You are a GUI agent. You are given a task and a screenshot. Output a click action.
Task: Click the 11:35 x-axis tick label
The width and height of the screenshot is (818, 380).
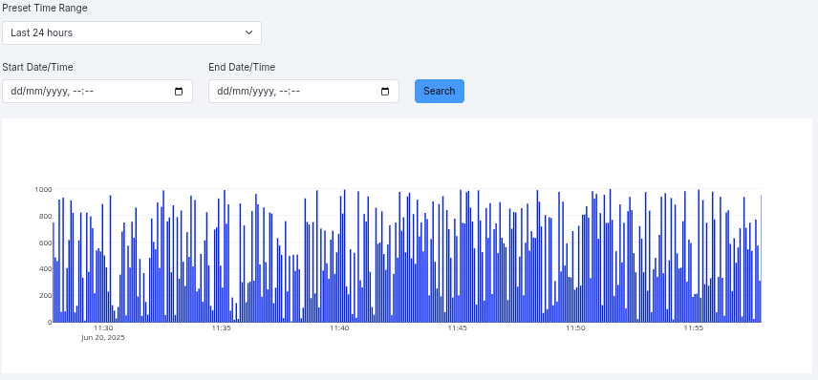click(x=221, y=327)
